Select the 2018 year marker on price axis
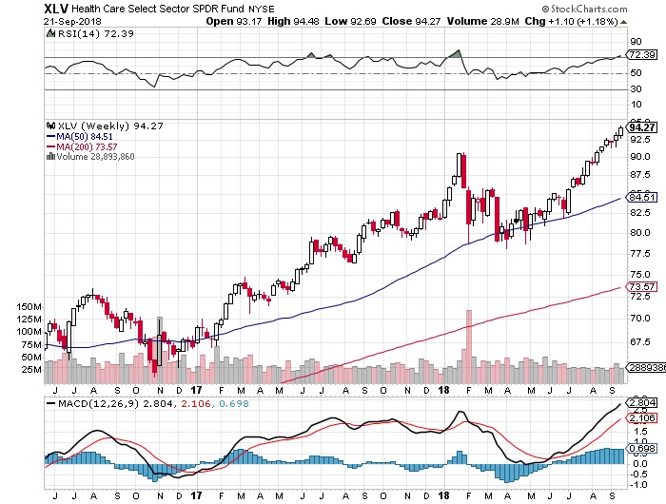666x504 pixels. [x=443, y=390]
